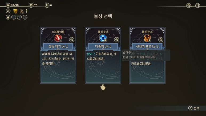Toggle round badge on 삼중 베기 card
This screenshot has height=116, width=206.
point(72,39)
